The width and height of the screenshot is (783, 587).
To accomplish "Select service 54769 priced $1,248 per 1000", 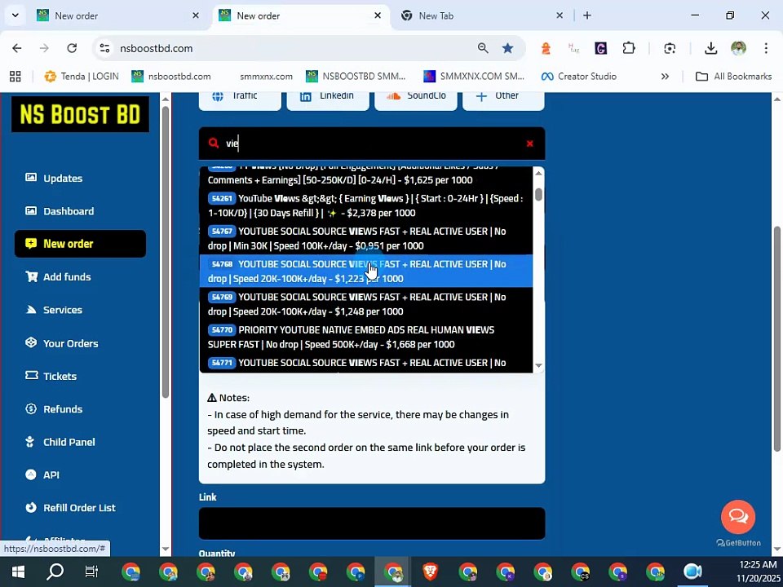I will pos(366,304).
